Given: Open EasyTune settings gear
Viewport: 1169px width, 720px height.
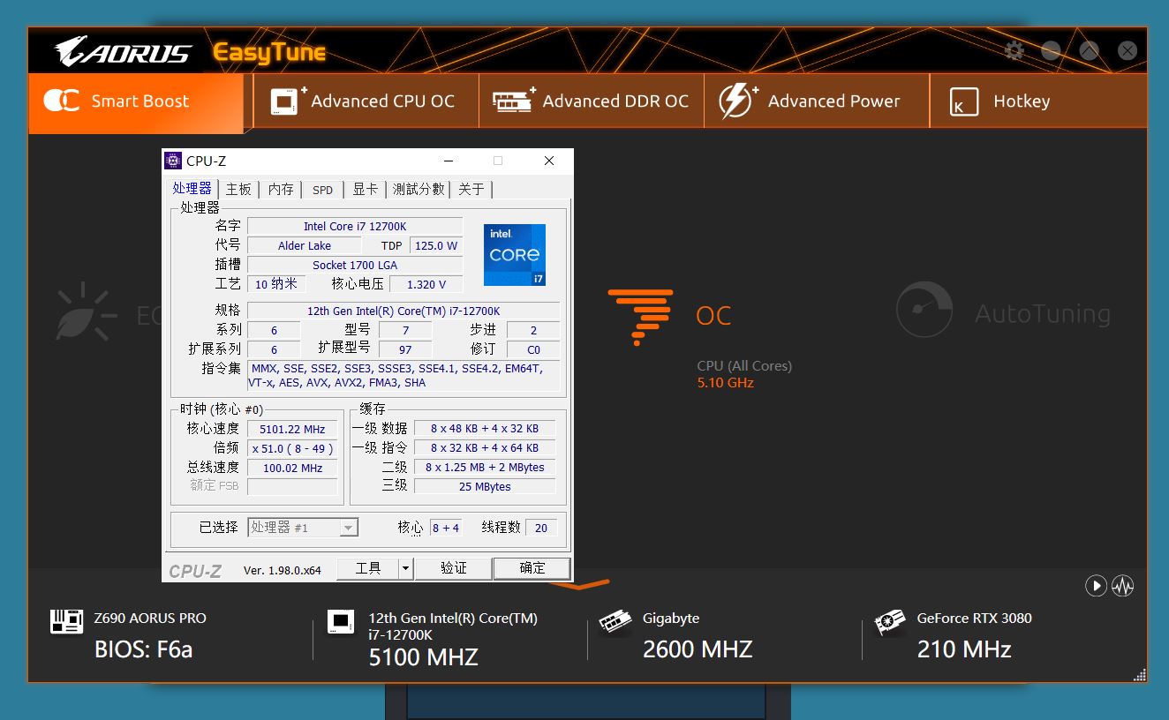Looking at the screenshot, I should click(1014, 51).
